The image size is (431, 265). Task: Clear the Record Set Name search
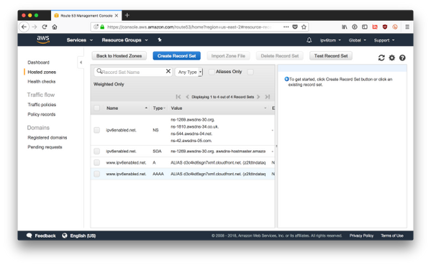[168, 71]
